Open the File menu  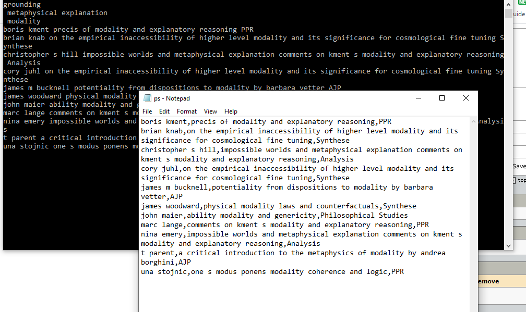(x=147, y=111)
